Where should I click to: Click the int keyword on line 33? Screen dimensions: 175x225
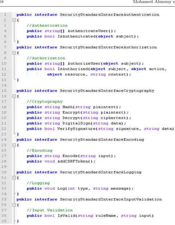coord(71,188)
